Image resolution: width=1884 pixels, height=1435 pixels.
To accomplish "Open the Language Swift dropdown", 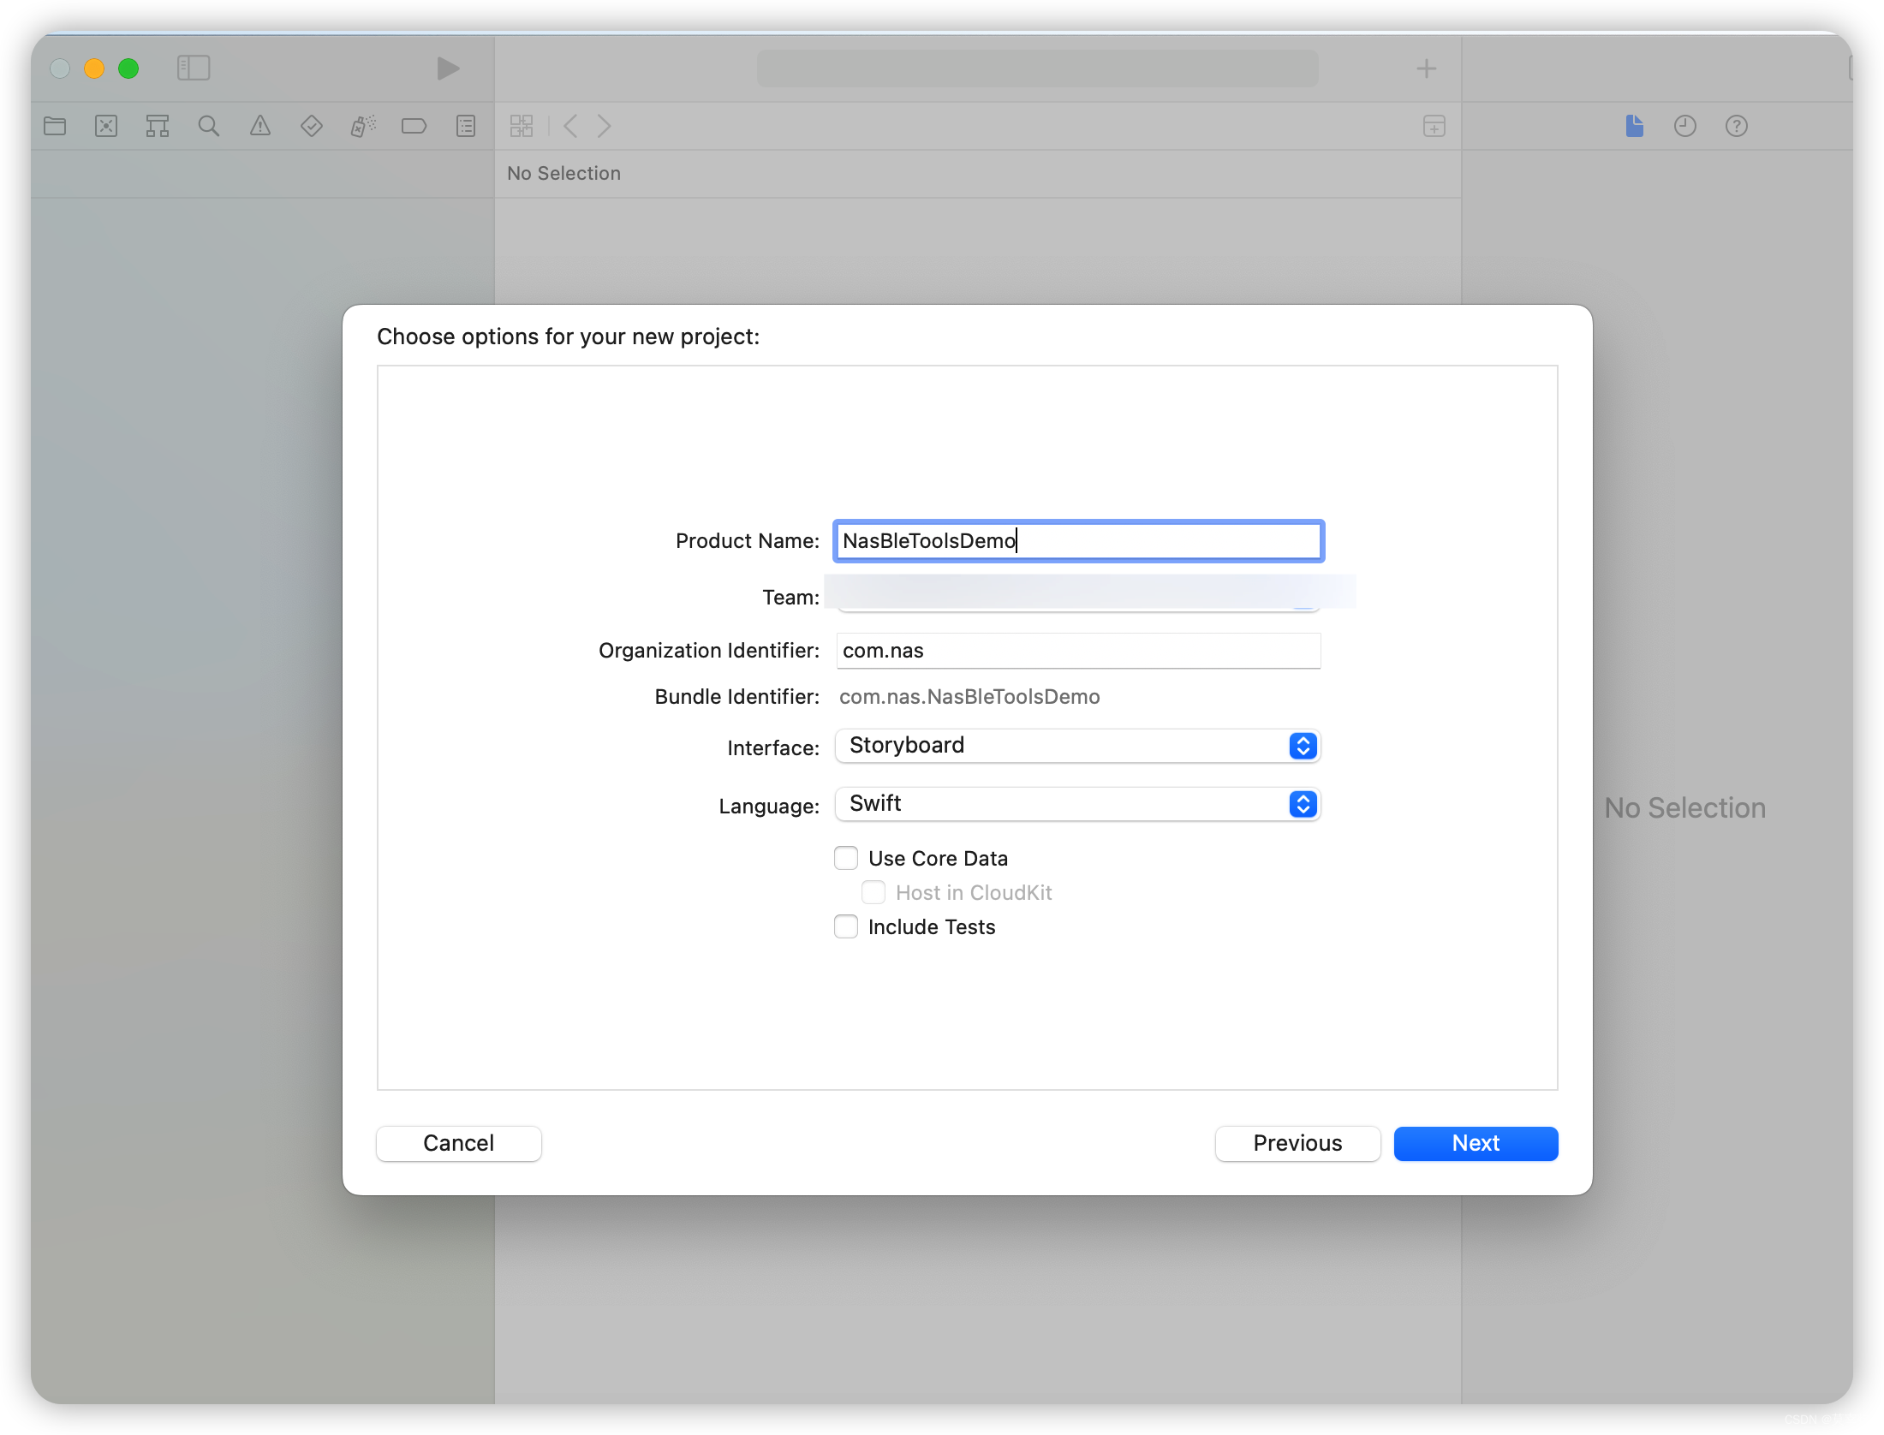I will click(1077, 804).
